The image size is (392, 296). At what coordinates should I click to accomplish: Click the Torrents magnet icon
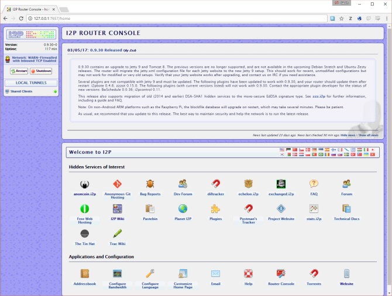(314, 273)
